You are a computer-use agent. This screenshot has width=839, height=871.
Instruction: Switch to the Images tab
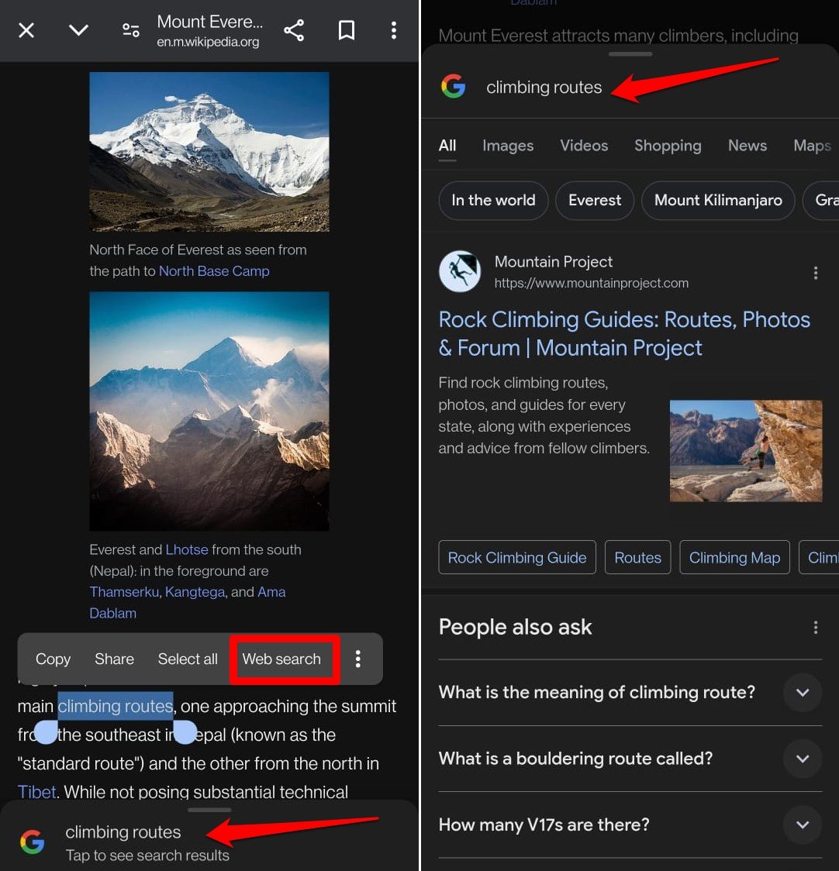(x=508, y=146)
